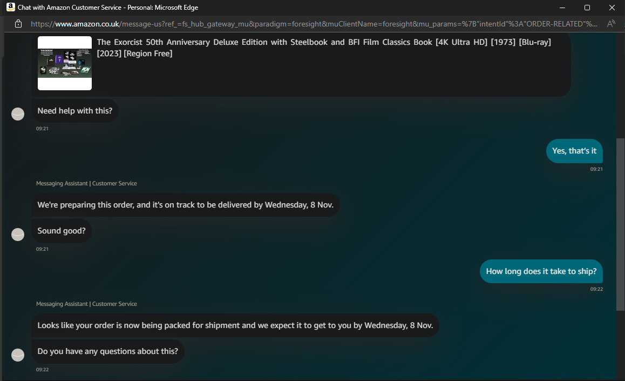Click the vertical chat scrollbar thumb

pyautogui.click(x=620, y=224)
